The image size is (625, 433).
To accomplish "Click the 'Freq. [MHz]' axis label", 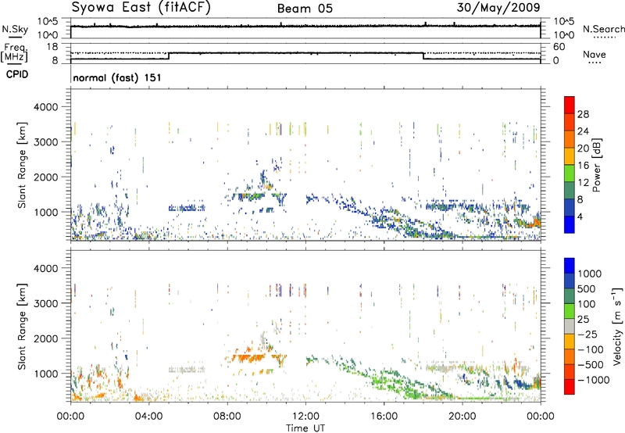I will [15, 52].
